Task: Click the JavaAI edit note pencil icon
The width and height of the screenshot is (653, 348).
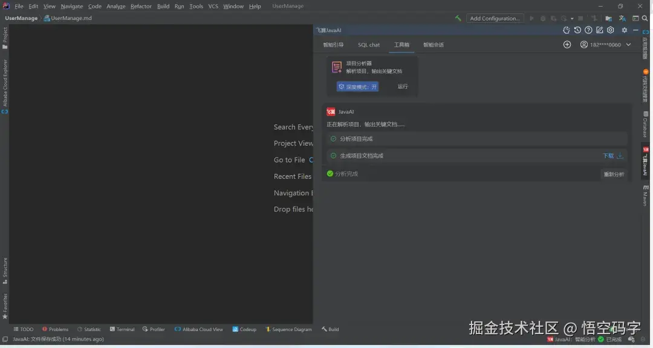Action: (x=599, y=30)
